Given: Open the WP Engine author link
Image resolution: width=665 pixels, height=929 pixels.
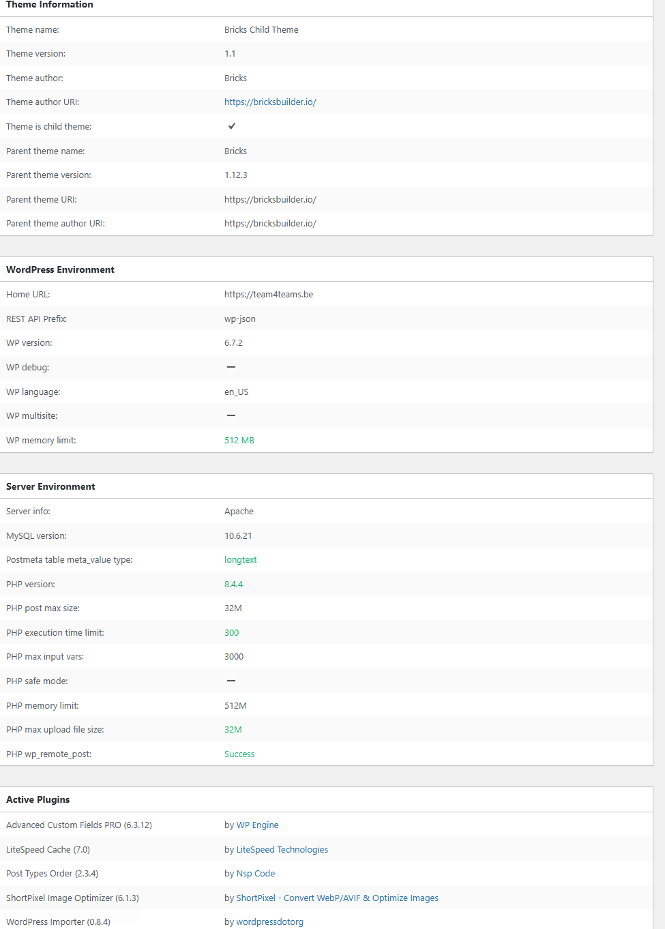Looking at the screenshot, I should coord(257,825).
